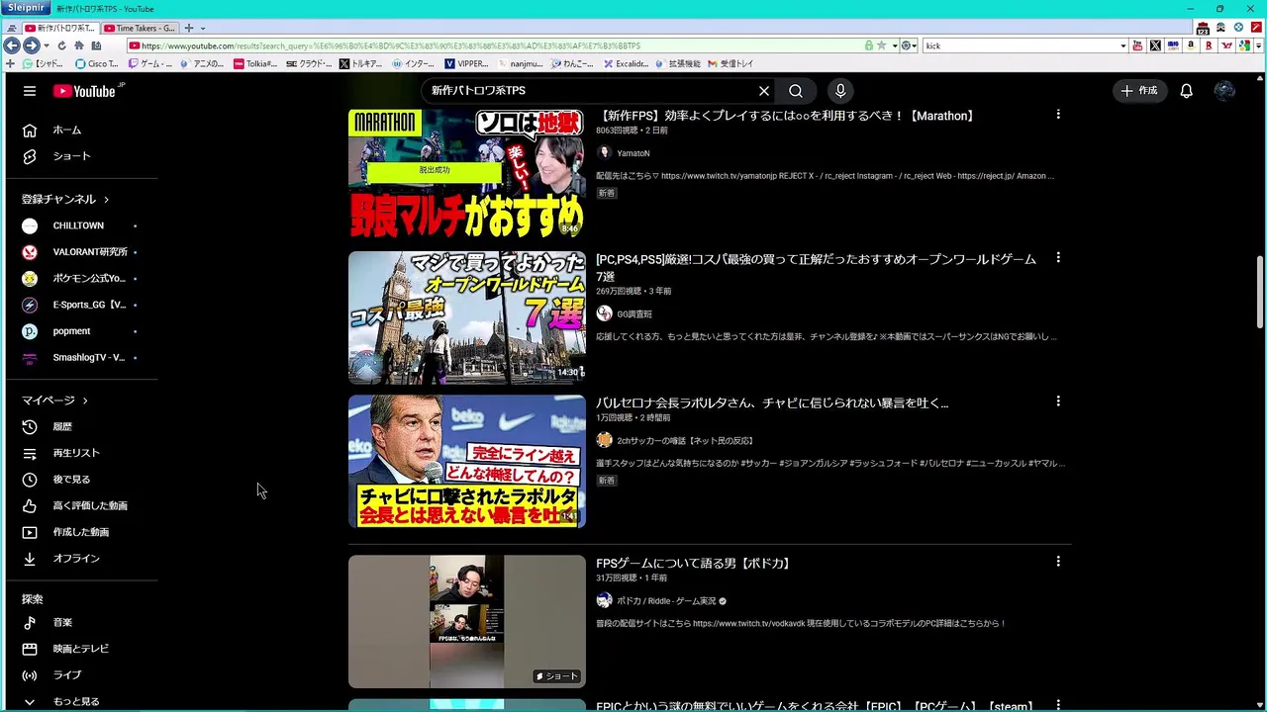Select the YouTube search engine icon in toolbar

pos(1137,45)
